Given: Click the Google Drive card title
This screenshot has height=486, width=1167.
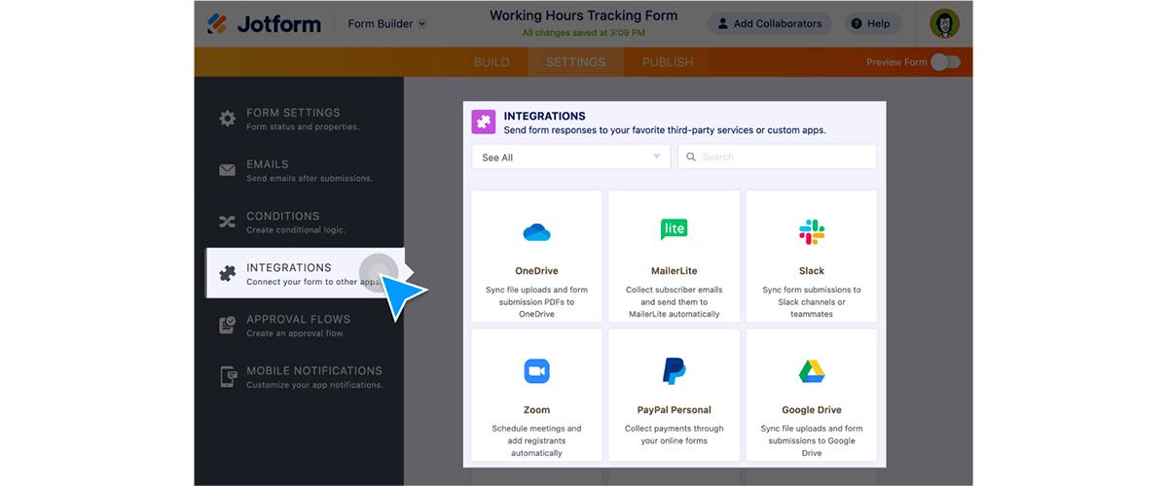Looking at the screenshot, I should click(x=811, y=409).
